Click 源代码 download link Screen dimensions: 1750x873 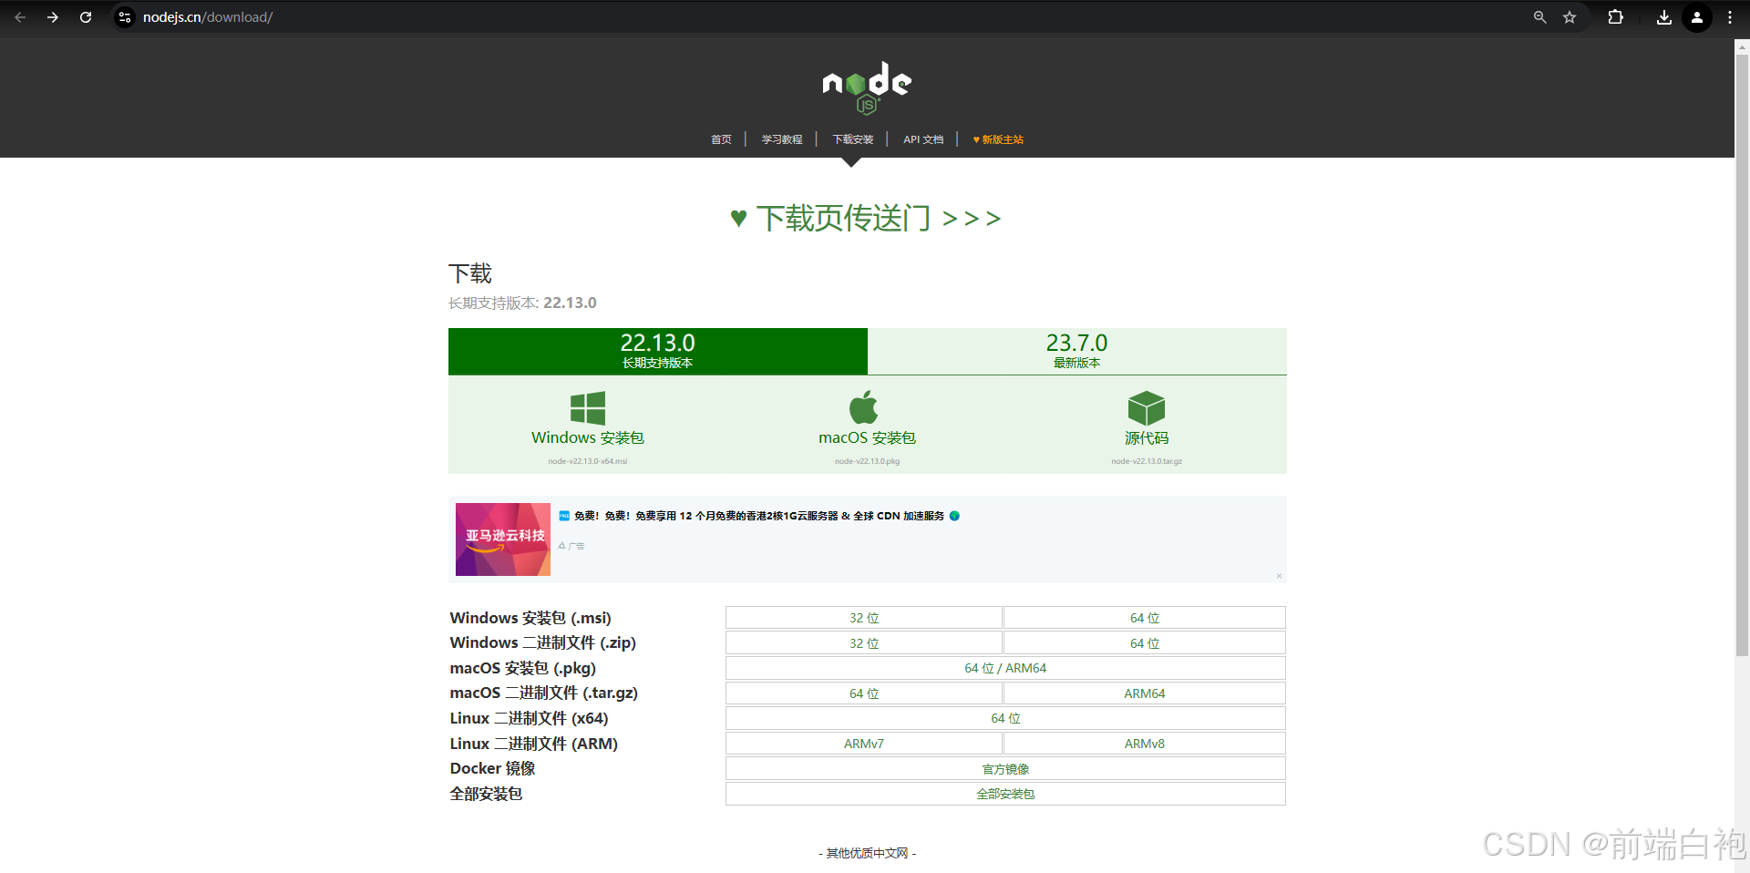[x=1147, y=438]
